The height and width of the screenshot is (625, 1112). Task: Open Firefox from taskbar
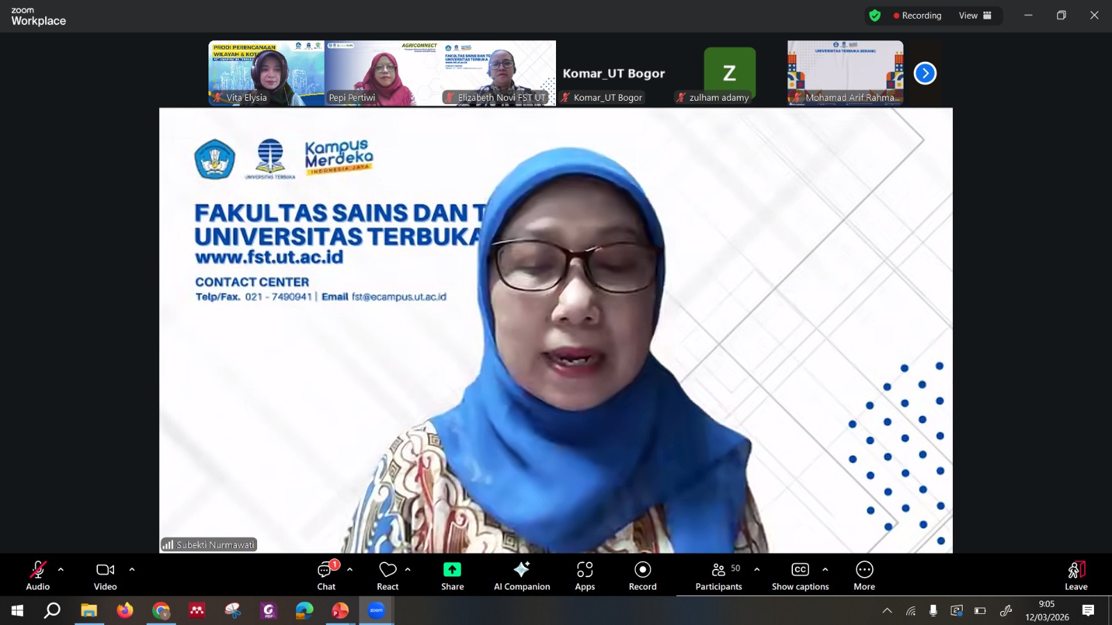click(125, 610)
